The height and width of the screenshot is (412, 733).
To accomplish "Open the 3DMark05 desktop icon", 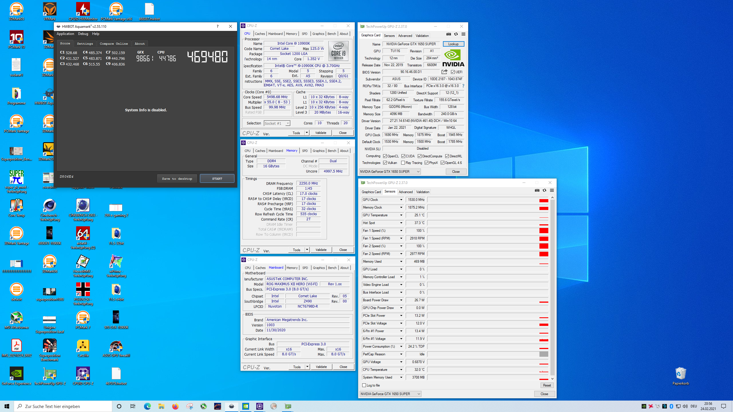I will 17,11.
